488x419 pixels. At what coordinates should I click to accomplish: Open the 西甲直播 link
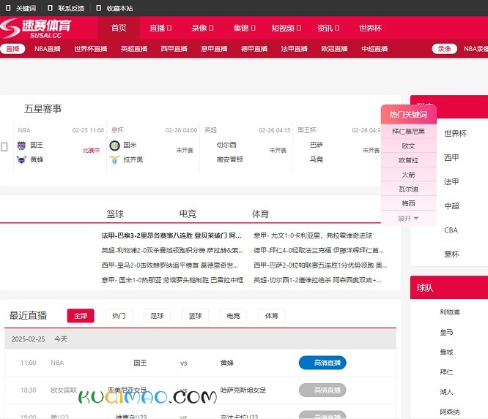click(x=174, y=49)
